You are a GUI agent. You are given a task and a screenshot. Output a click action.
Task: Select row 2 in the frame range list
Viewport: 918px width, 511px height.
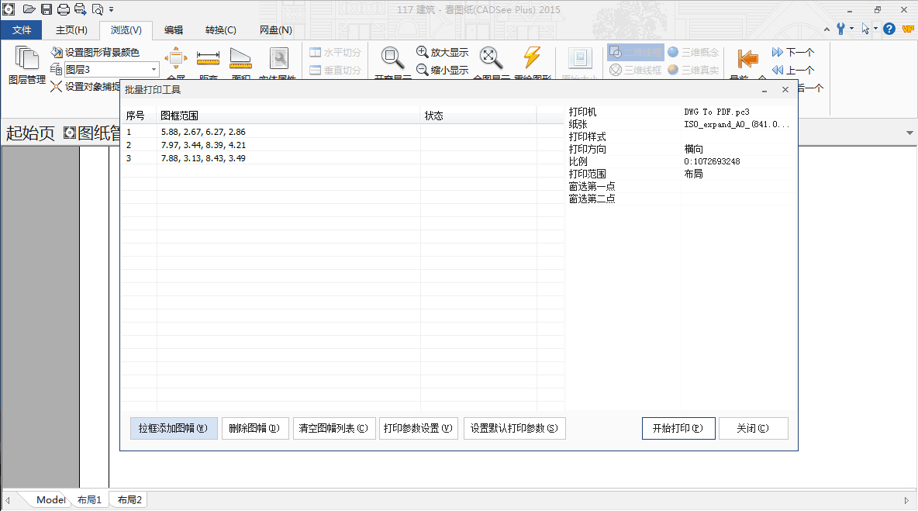click(203, 145)
